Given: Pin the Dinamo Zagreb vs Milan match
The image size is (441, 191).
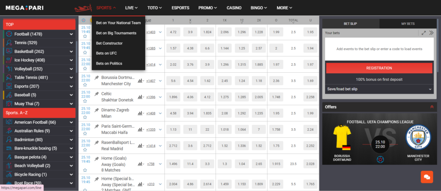Looking at the screenshot, I should click(96, 110).
